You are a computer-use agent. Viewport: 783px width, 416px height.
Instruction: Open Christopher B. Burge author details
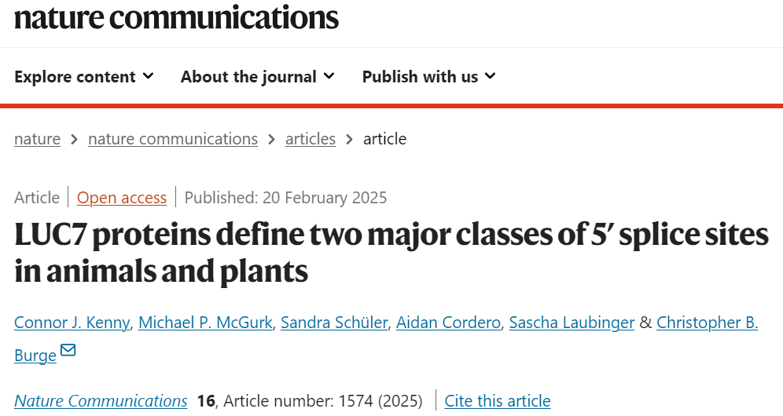(707, 323)
